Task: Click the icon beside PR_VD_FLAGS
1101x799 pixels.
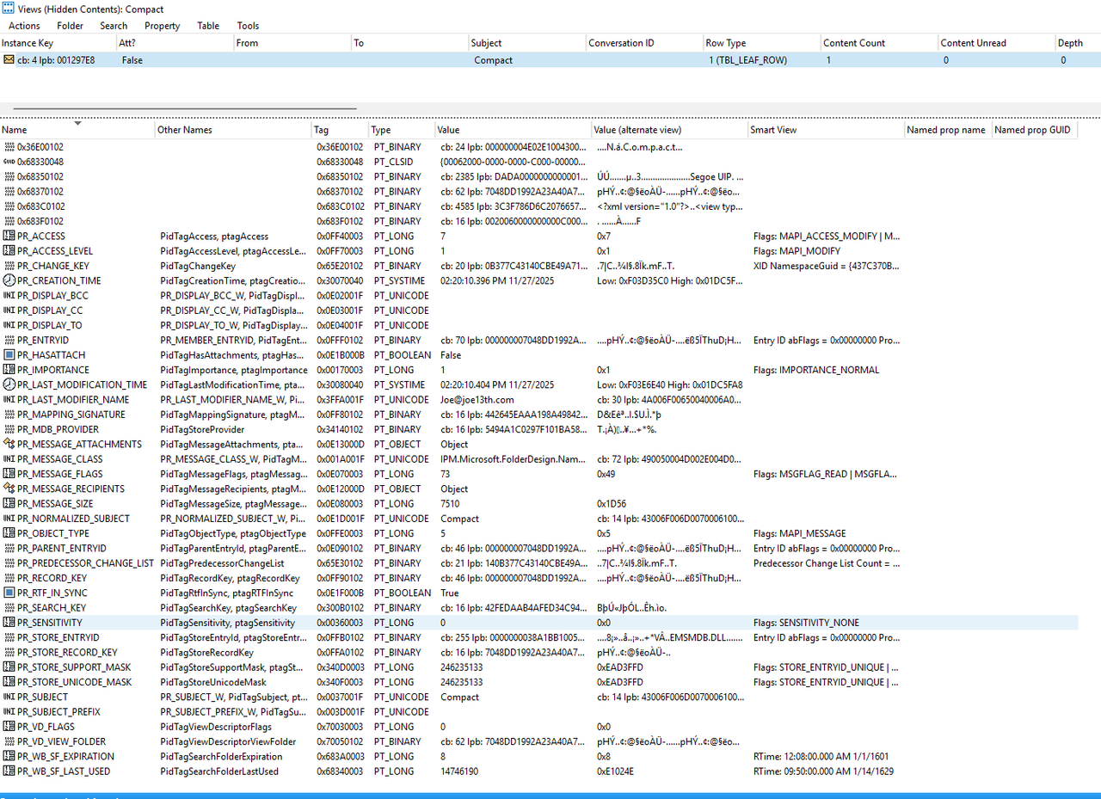Action: click(x=9, y=727)
